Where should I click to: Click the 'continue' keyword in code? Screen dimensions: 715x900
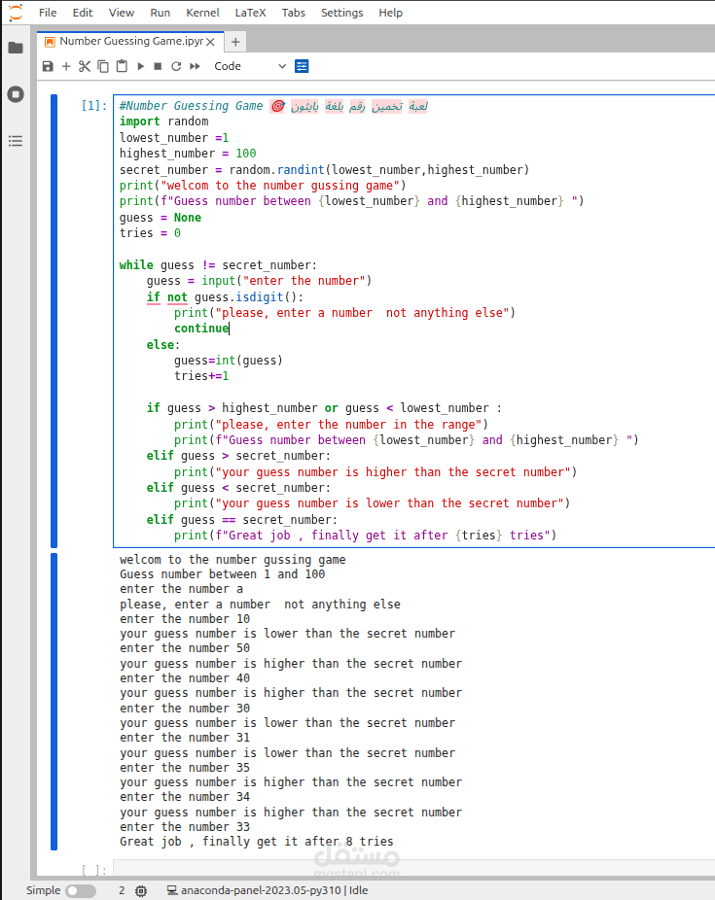[201, 329]
